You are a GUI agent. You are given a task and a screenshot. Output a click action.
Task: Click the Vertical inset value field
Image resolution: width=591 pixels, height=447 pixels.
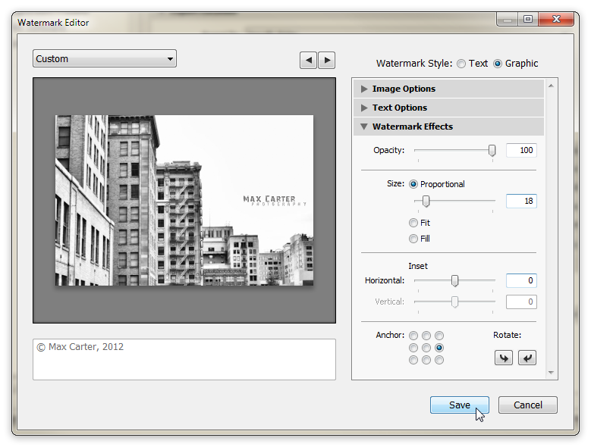coord(521,302)
